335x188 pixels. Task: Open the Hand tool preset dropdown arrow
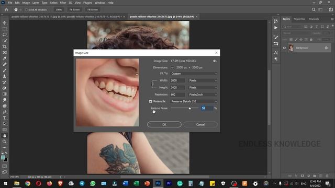pos(21,10)
